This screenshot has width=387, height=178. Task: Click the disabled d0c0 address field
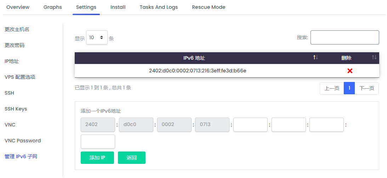pos(136,125)
